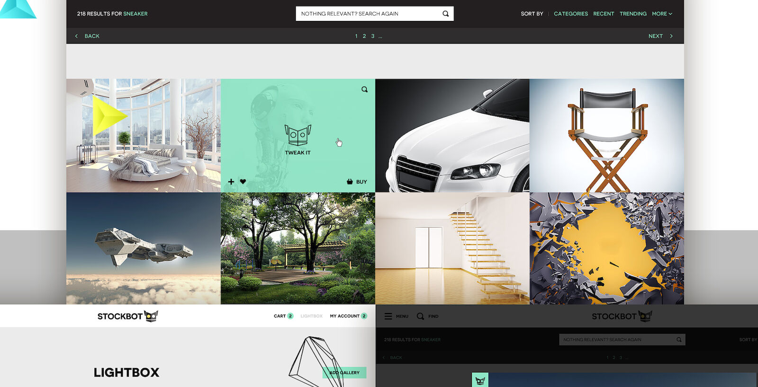Favorite the robot image with heart icon

click(x=243, y=182)
